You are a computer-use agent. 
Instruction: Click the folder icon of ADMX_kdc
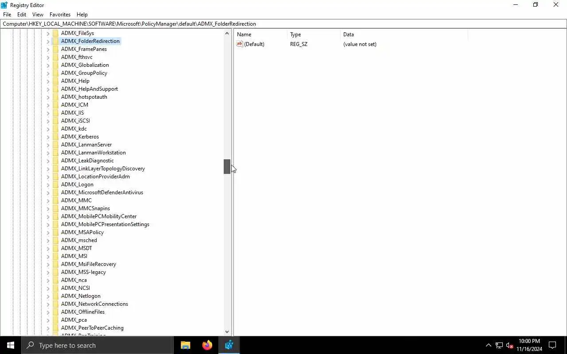point(55,129)
